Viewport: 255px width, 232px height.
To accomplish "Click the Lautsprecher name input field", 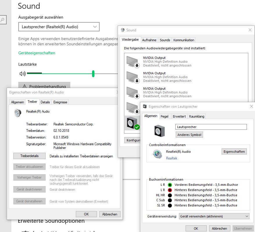I will (211, 127).
